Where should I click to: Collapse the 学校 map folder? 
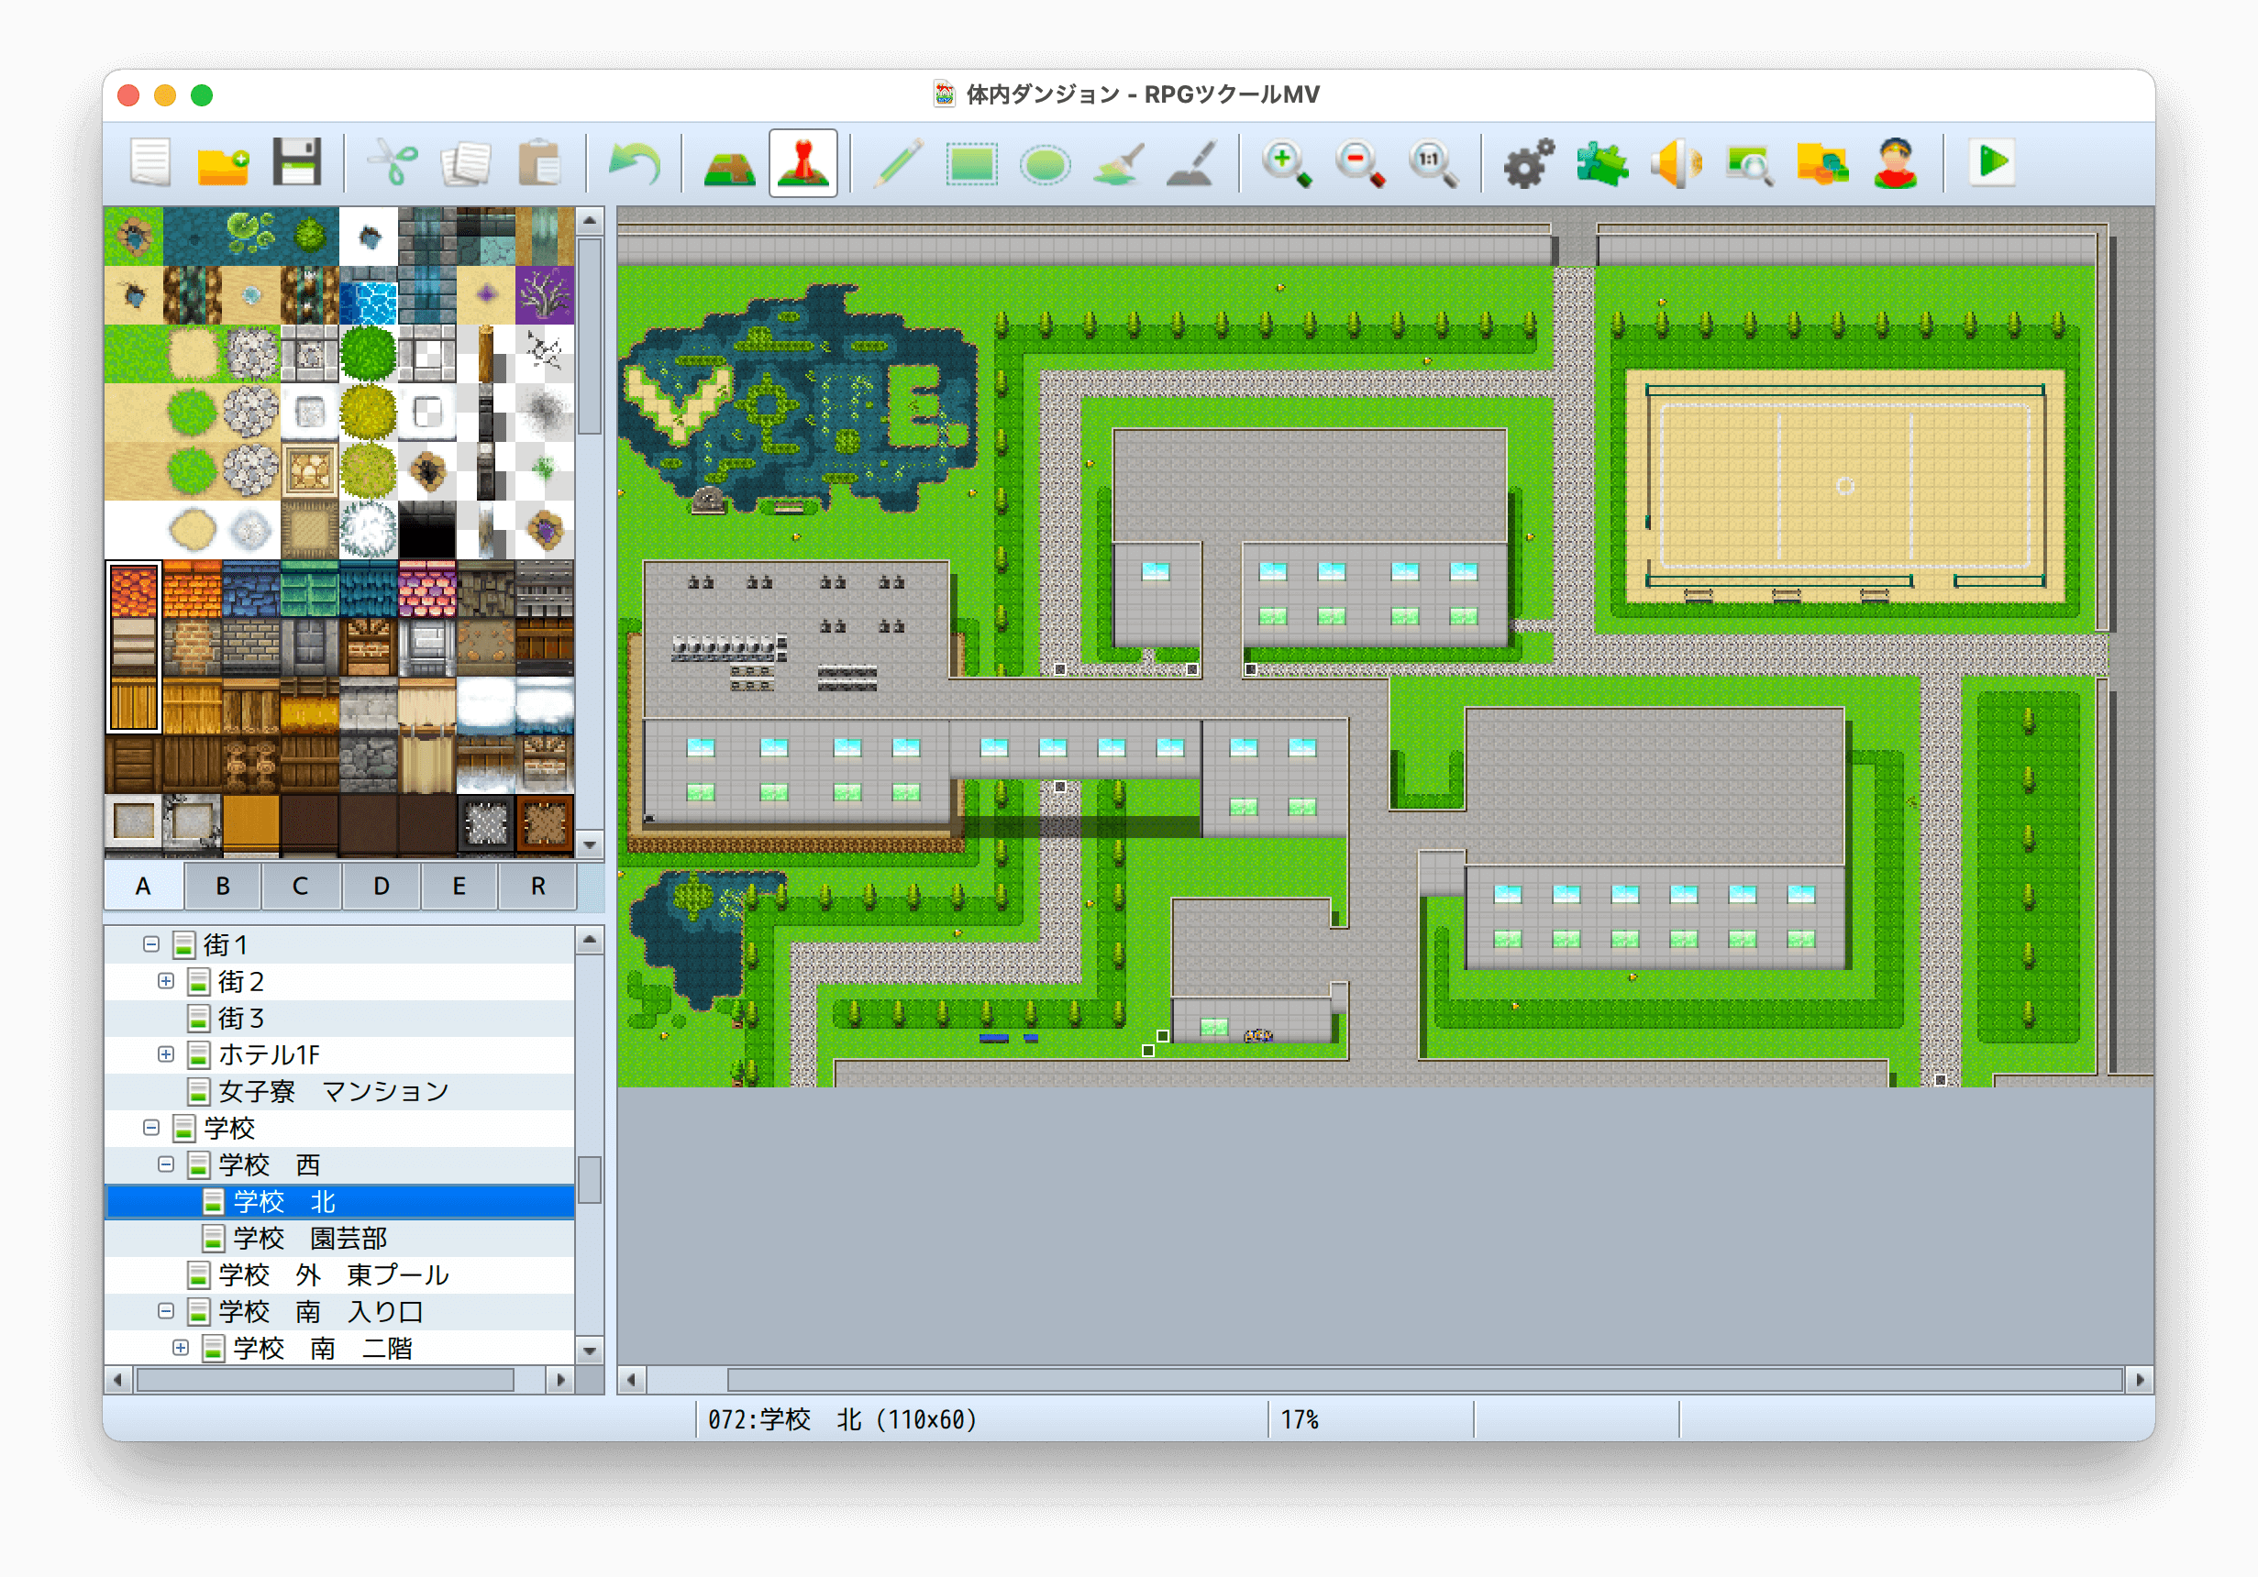(x=151, y=1128)
